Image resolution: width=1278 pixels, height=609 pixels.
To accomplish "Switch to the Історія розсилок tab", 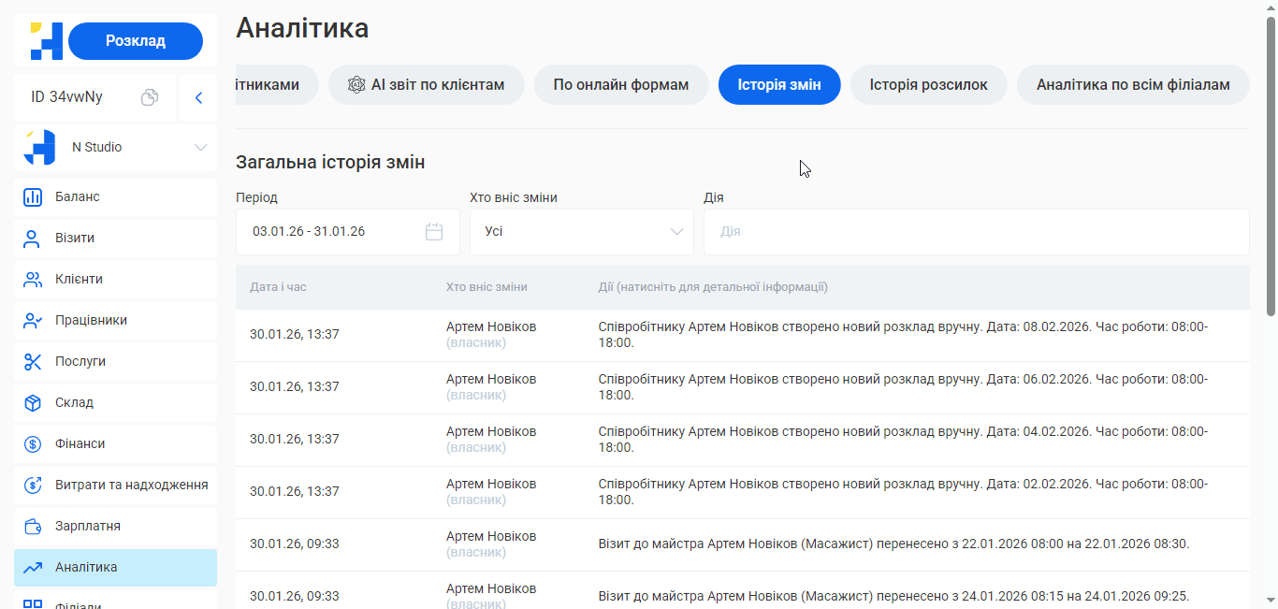I will click(928, 84).
